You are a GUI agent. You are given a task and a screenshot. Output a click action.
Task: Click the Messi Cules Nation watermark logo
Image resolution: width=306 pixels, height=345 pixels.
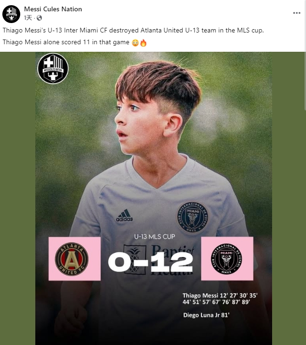[53, 68]
